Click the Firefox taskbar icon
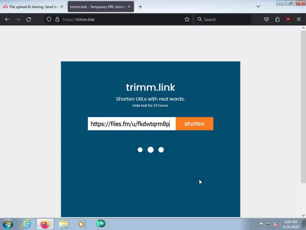Image resolution: width=306 pixels, height=230 pixels. (x=45, y=224)
